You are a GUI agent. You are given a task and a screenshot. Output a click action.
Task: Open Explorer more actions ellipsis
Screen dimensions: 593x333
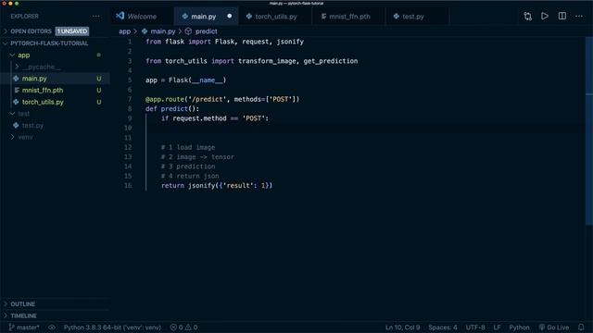[96, 17]
